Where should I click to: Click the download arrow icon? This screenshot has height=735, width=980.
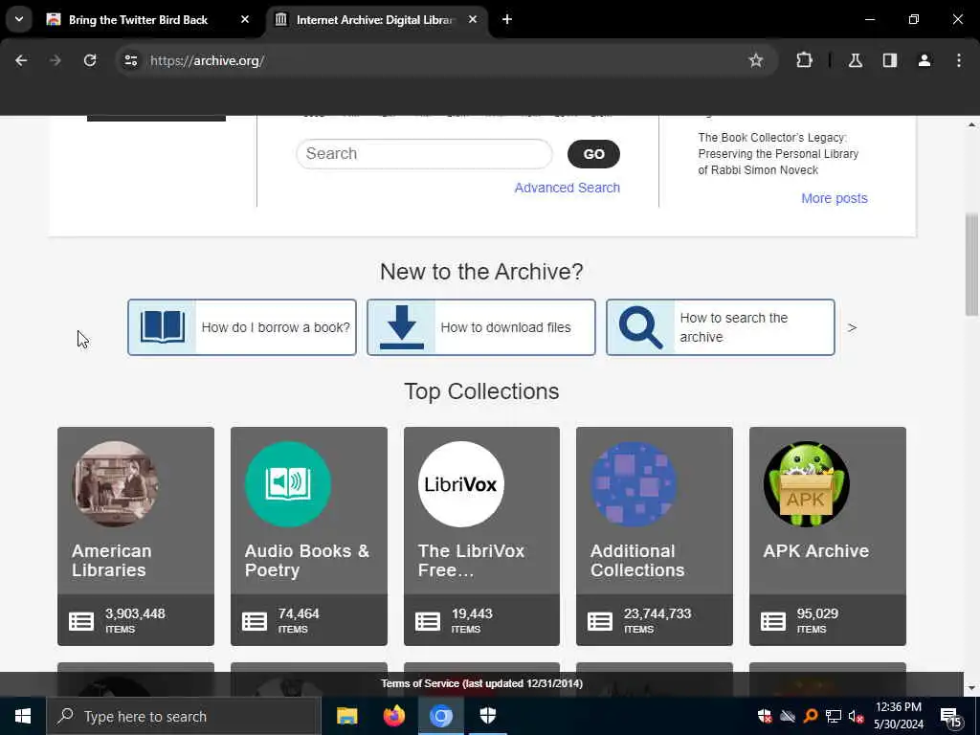pyautogui.click(x=402, y=327)
